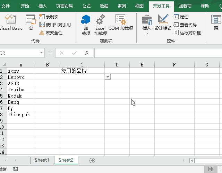Screen dimensions: 222x173
Task: Select cell containing Benq
Action: pyautogui.click(x=21, y=102)
